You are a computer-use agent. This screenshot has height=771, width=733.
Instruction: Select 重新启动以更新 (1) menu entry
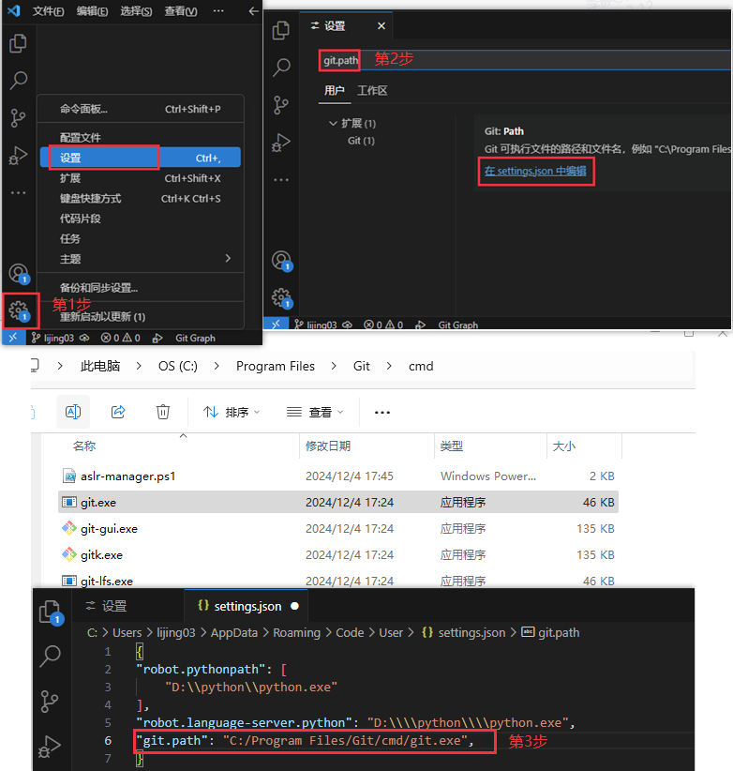pyautogui.click(x=141, y=317)
